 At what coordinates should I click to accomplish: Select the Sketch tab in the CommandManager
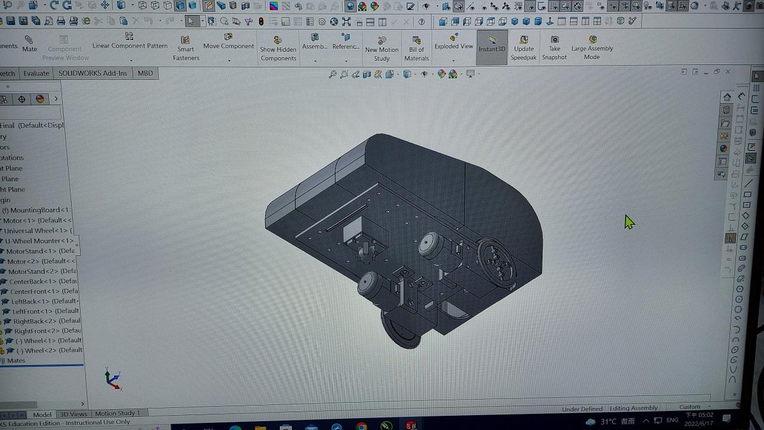point(8,73)
